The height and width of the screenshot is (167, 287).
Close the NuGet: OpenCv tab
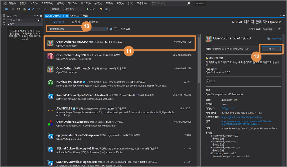coord(67,16)
